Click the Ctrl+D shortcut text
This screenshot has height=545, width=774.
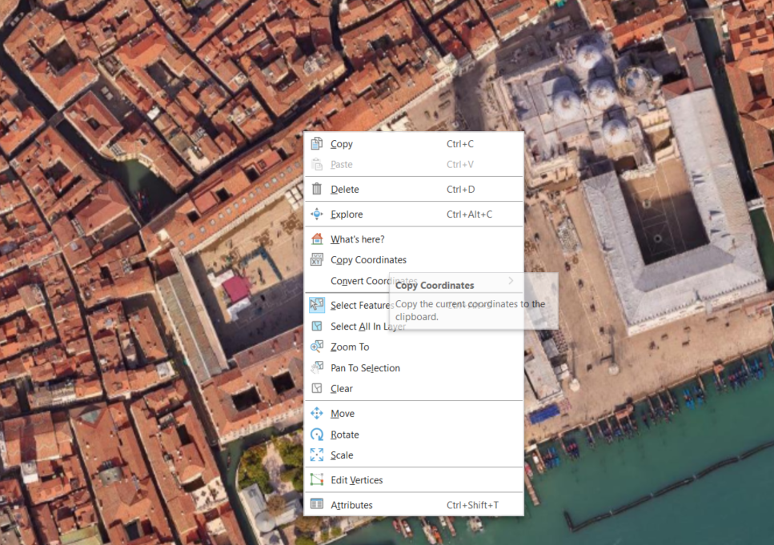click(x=460, y=189)
